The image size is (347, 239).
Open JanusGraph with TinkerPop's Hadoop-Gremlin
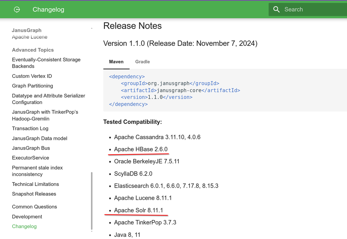(45, 115)
